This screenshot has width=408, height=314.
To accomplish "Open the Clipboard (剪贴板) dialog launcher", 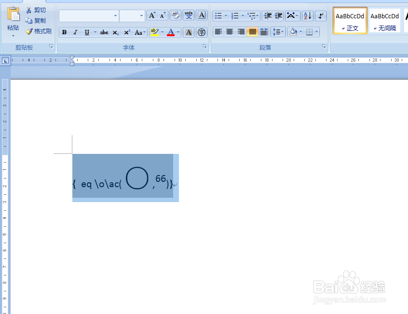I will [x=51, y=46].
